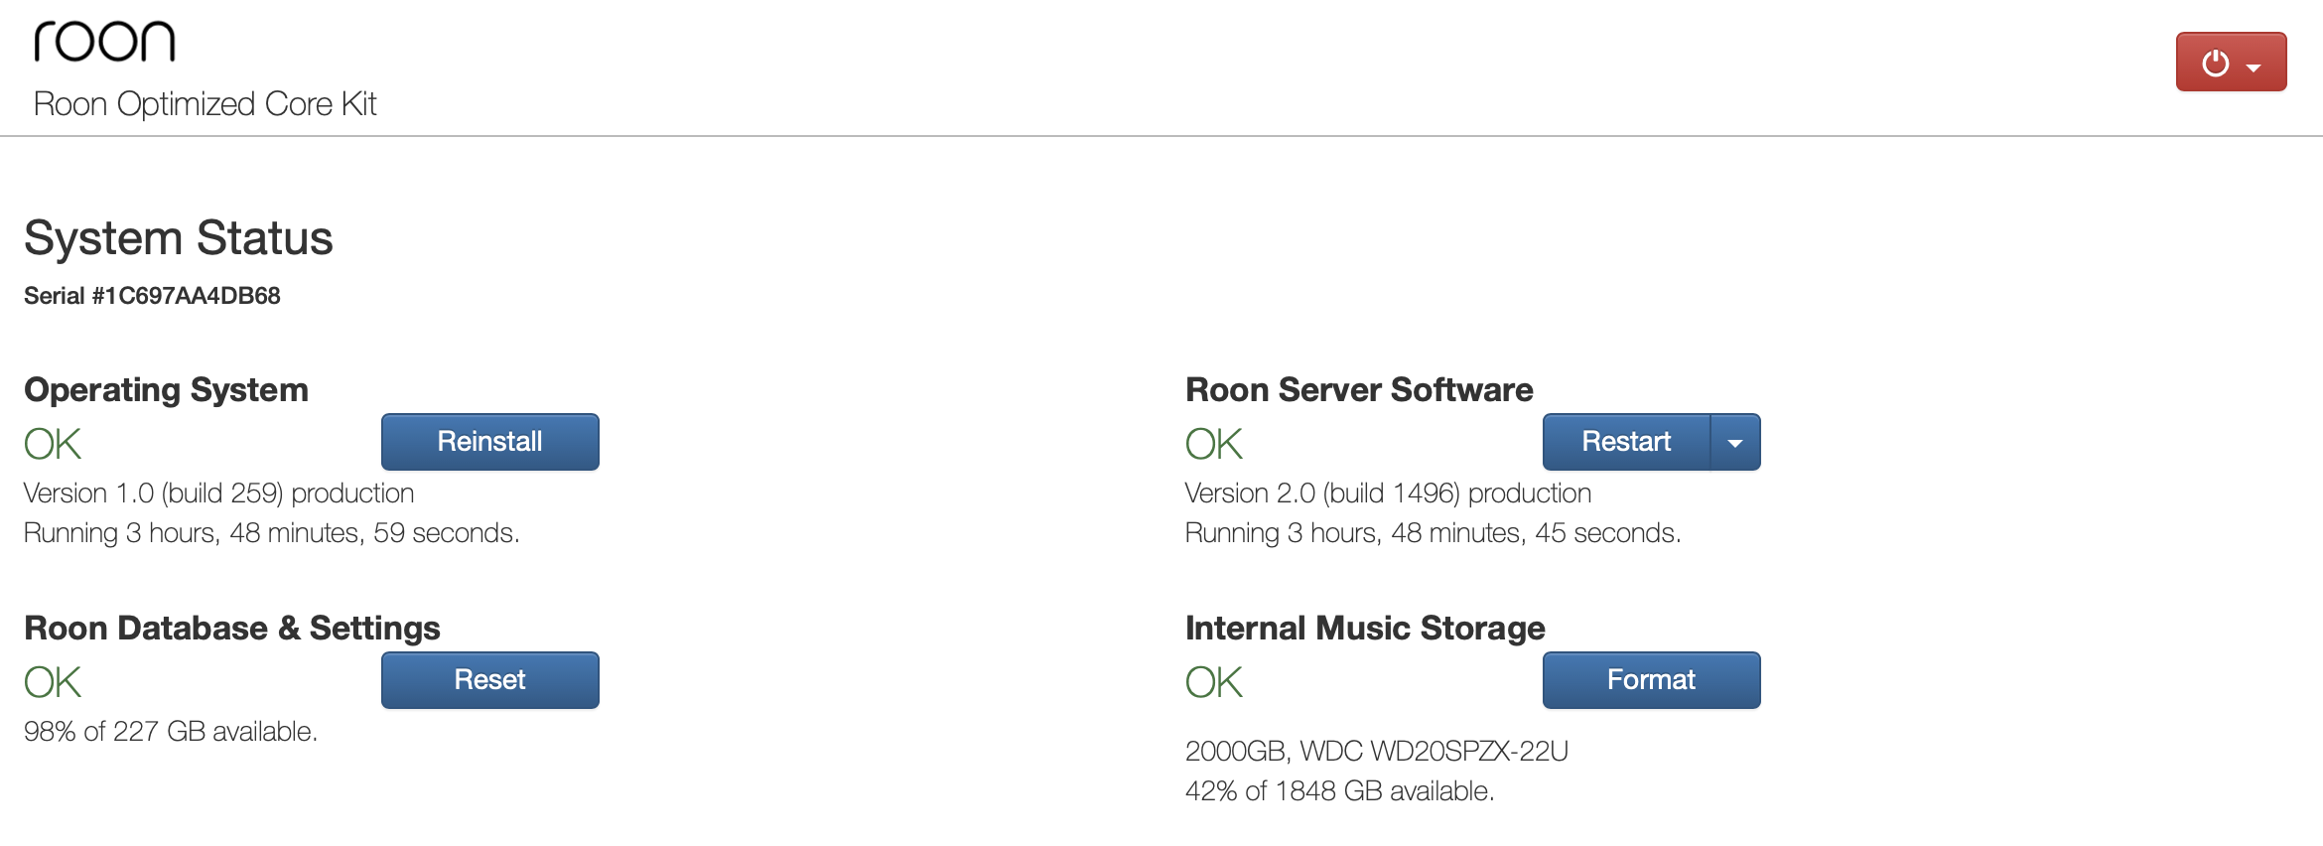Click the serial number #1C697AA4DB68

click(187, 296)
